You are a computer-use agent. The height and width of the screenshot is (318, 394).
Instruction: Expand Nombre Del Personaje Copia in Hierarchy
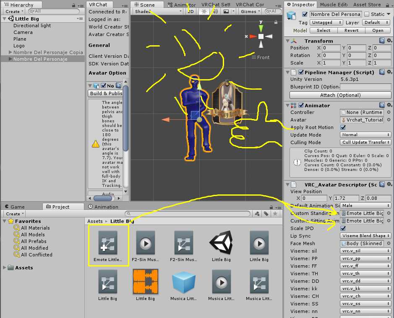click(10, 52)
